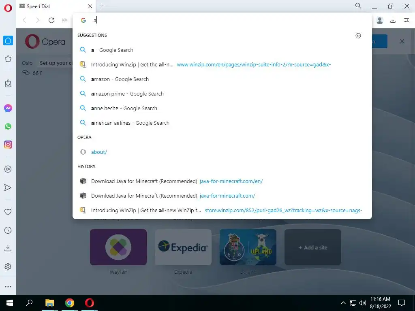Open the Opera main menu logo
Screen dimensions: 415x311
point(8,8)
